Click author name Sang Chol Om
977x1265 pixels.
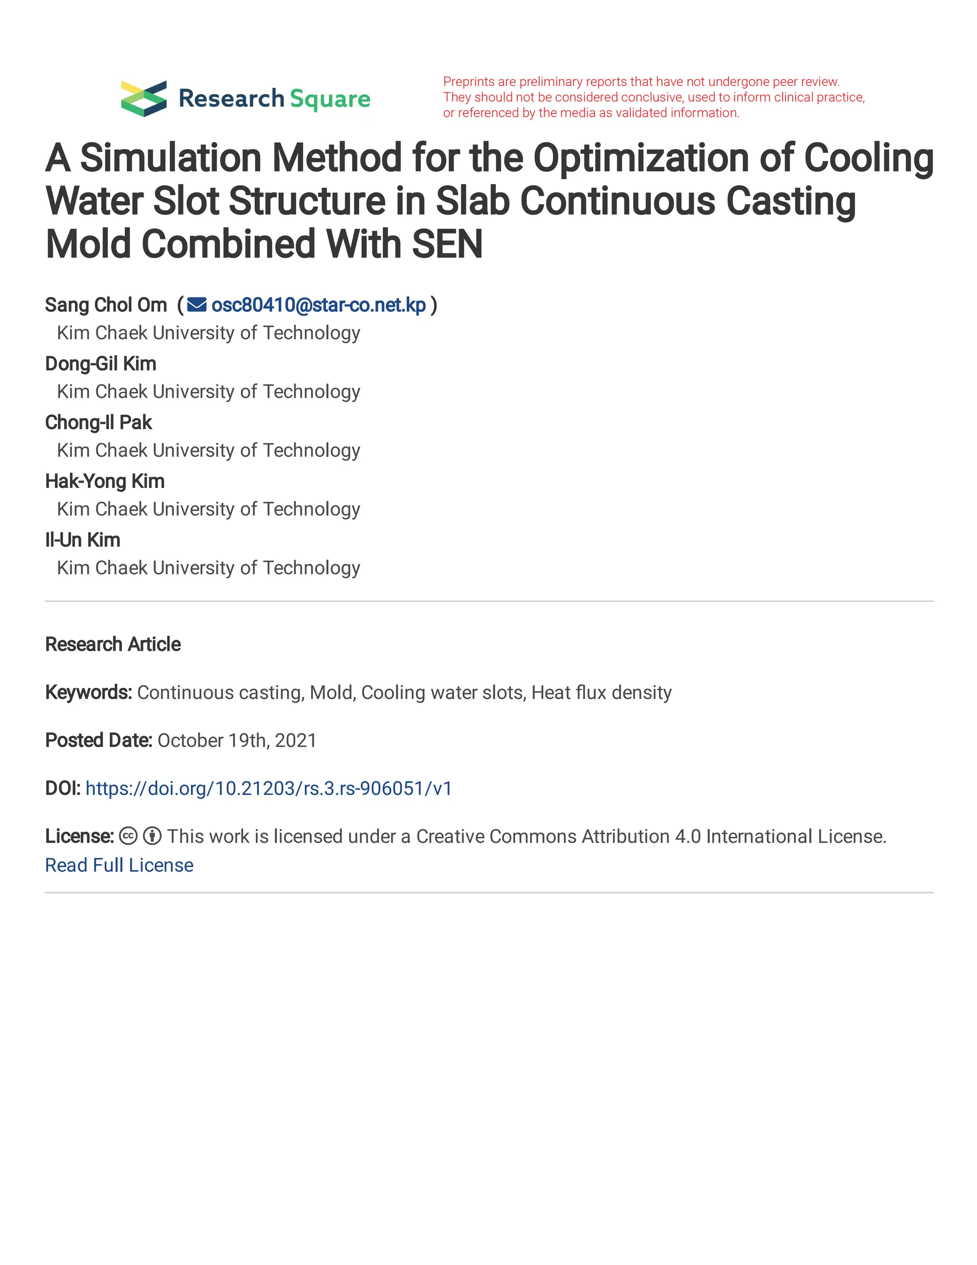point(106,305)
